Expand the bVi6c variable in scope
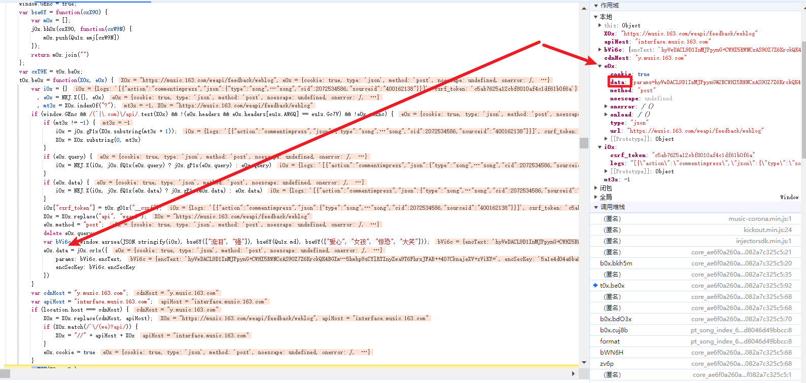 point(600,50)
